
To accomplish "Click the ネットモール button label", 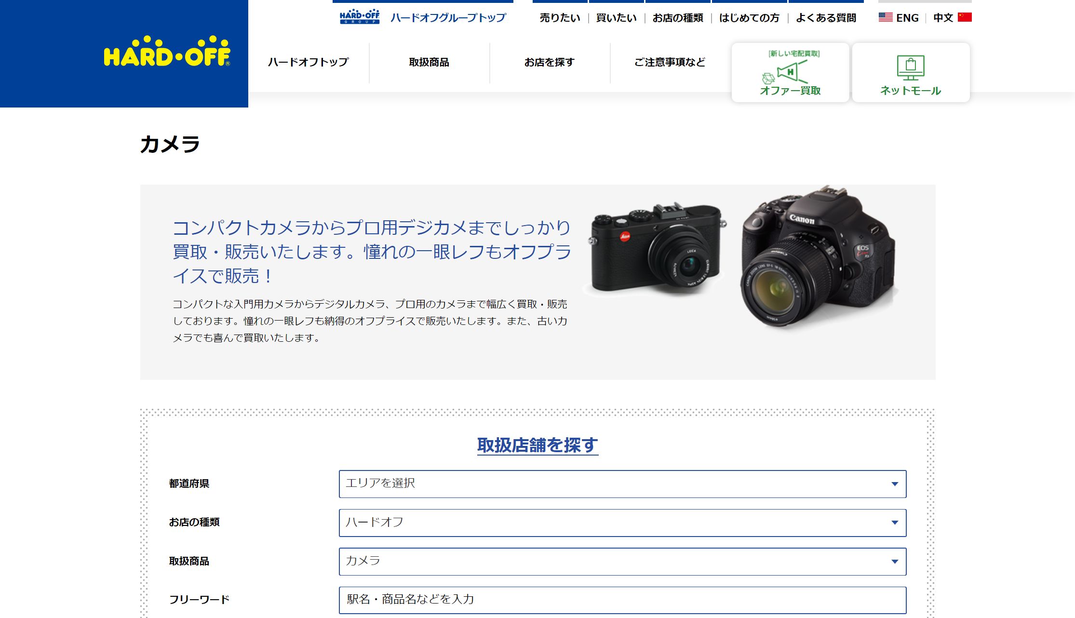I will coord(911,91).
